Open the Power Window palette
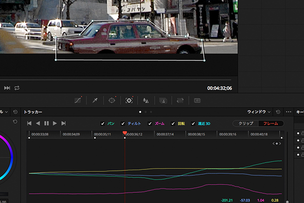304x203 pixels. 112,100
